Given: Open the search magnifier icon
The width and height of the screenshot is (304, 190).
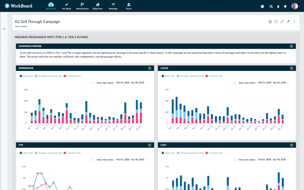Looking at the screenshot, I should pos(271,6).
